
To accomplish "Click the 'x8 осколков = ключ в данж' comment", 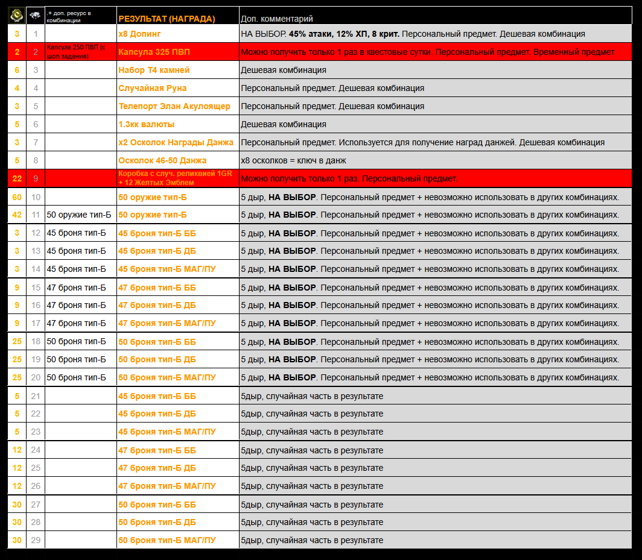I will click(293, 161).
